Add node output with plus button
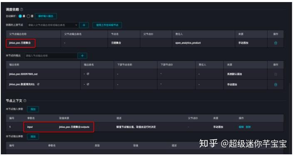 coord(82,56)
